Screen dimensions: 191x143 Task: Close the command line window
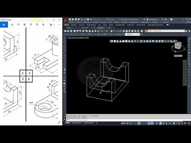coord(64,117)
